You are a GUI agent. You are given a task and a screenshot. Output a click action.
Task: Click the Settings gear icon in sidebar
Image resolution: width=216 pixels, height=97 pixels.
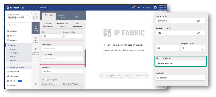[x=8, y=86]
